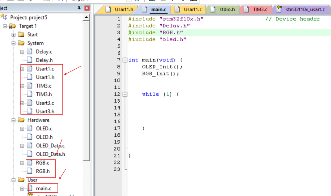This screenshot has width=331, height=196.
Task: Select TIM3.h in the project tree
Action: [44, 94]
